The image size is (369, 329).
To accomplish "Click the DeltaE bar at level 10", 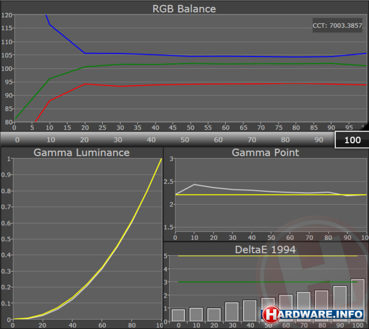I will tap(196, 314).
